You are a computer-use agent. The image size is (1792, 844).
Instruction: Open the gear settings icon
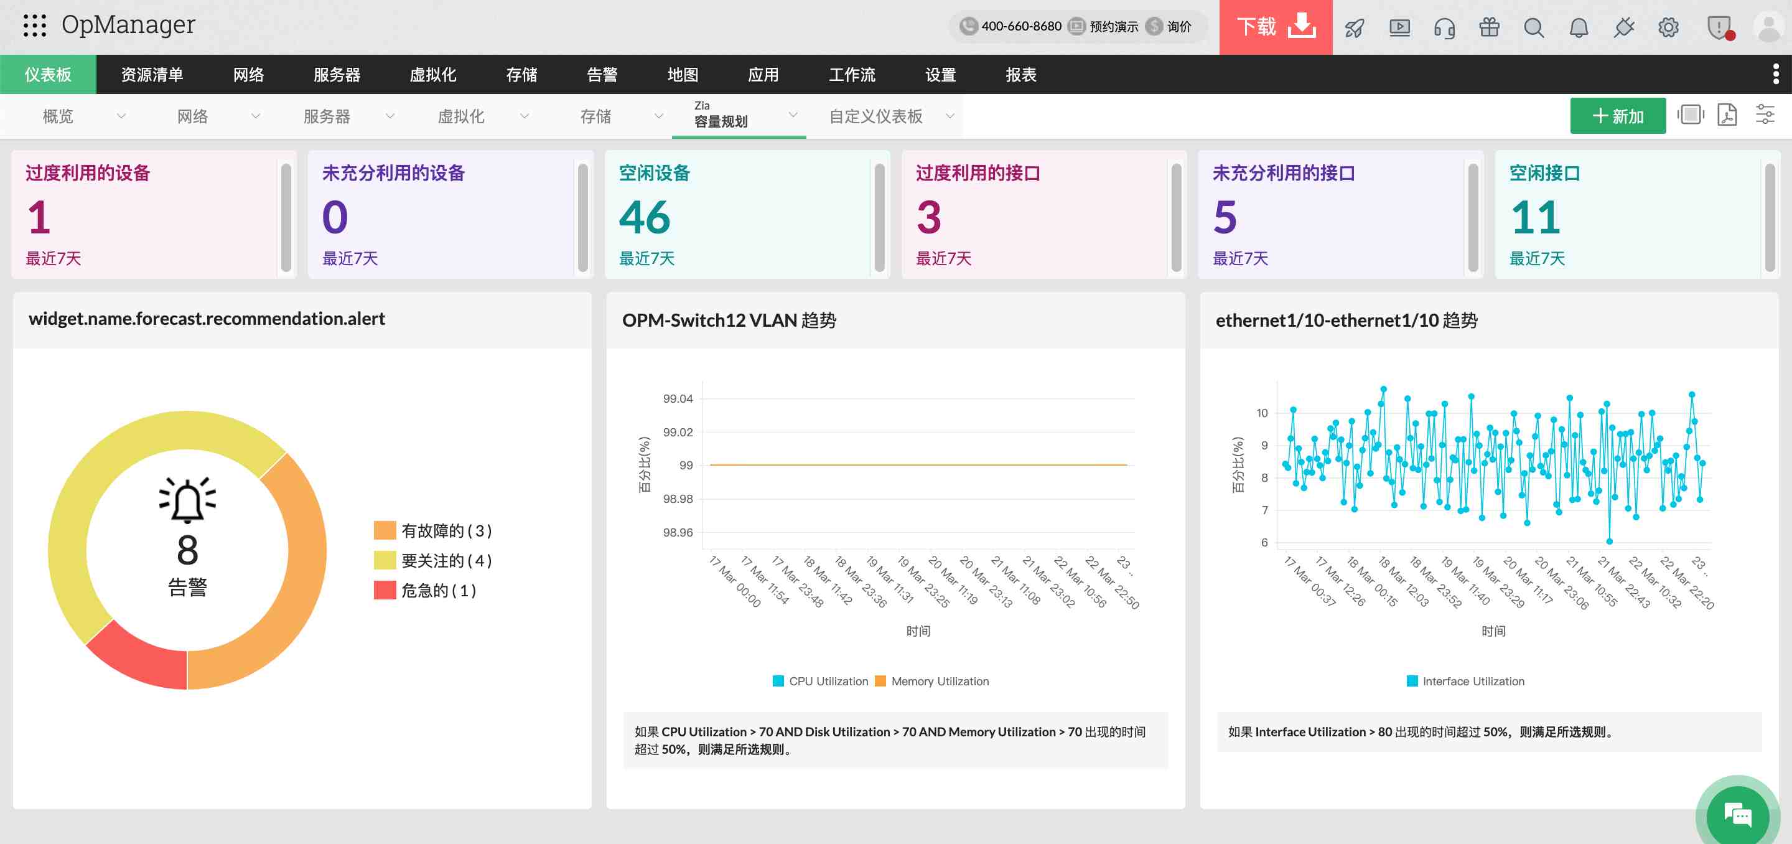tap(1668, 28)
